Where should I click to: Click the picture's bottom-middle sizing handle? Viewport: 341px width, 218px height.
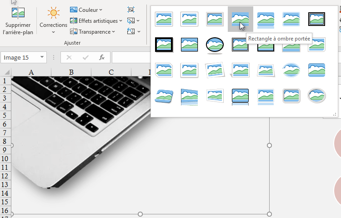click(x=140, y=214)
